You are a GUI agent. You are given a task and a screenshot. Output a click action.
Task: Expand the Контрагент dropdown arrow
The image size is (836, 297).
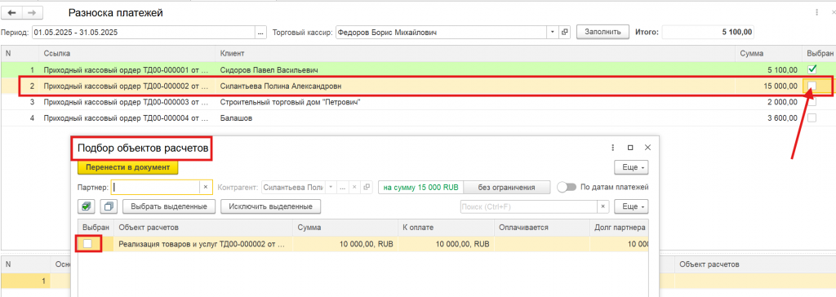[331, 187]
